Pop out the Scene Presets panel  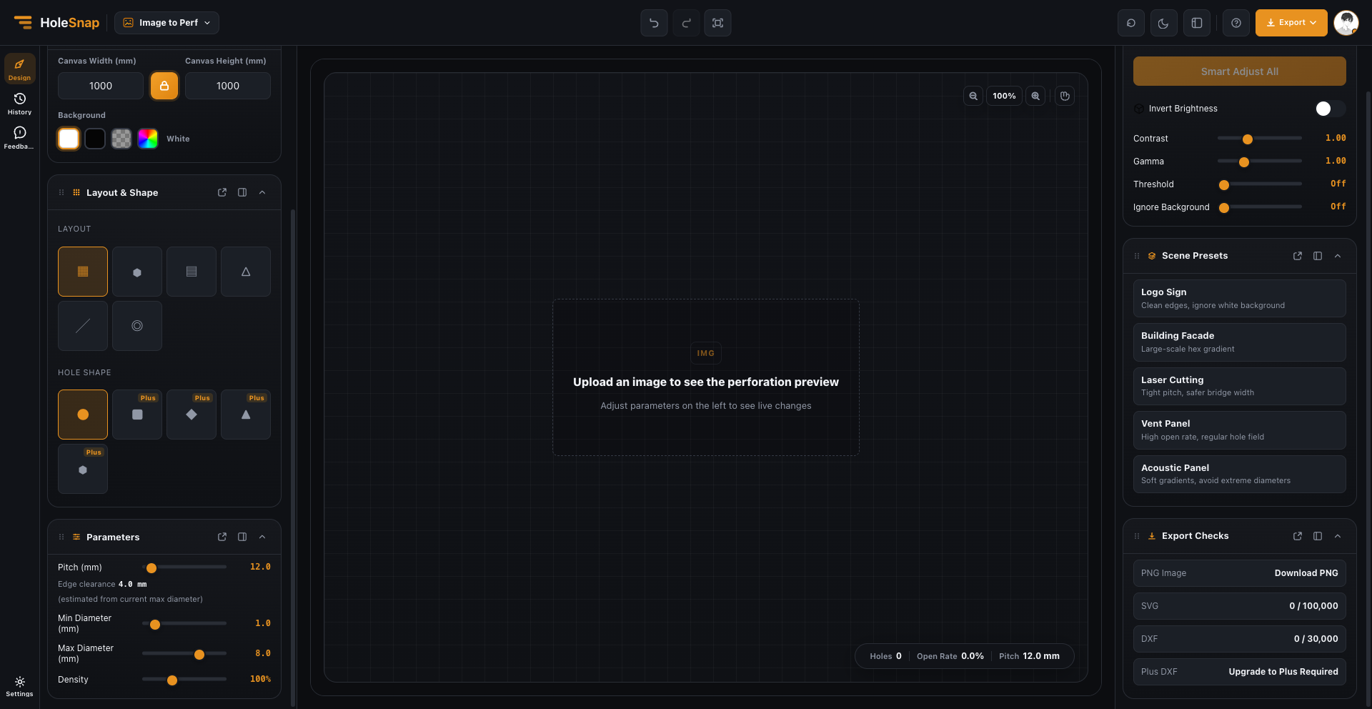1298,256
